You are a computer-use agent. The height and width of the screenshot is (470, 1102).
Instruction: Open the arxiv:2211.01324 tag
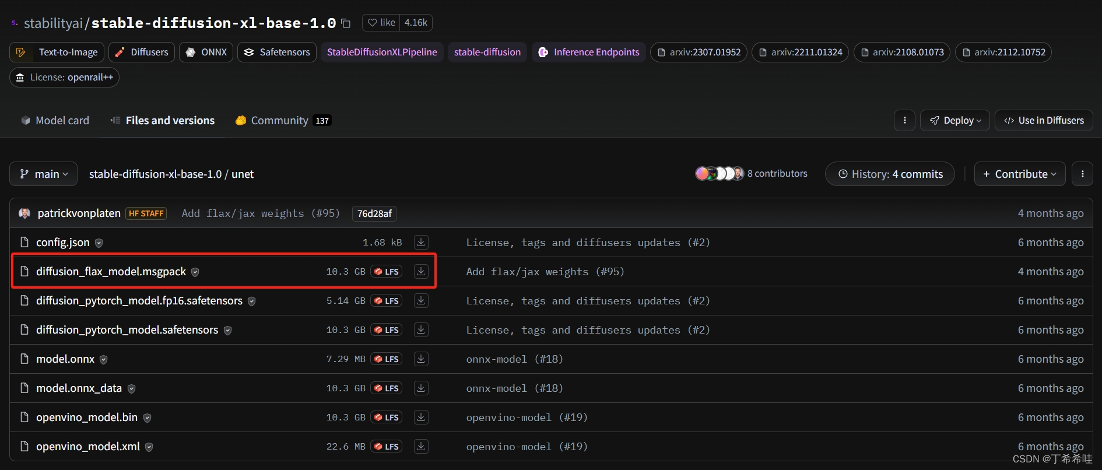(x=800, y=52)
